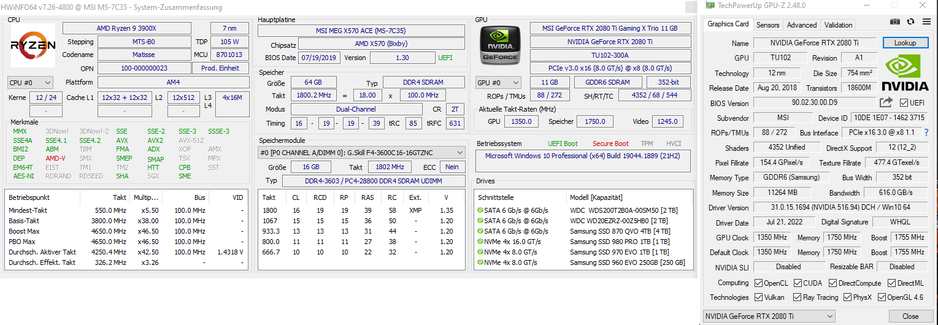Screen dimensions: 938x325
Task: Click the green status icon of Samsung 870 QVO drive
Action: 480,231
